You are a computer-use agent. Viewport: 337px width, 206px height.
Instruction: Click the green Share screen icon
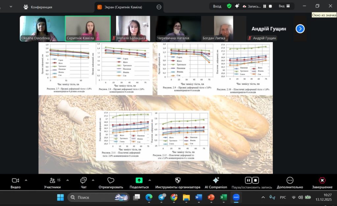139,180
